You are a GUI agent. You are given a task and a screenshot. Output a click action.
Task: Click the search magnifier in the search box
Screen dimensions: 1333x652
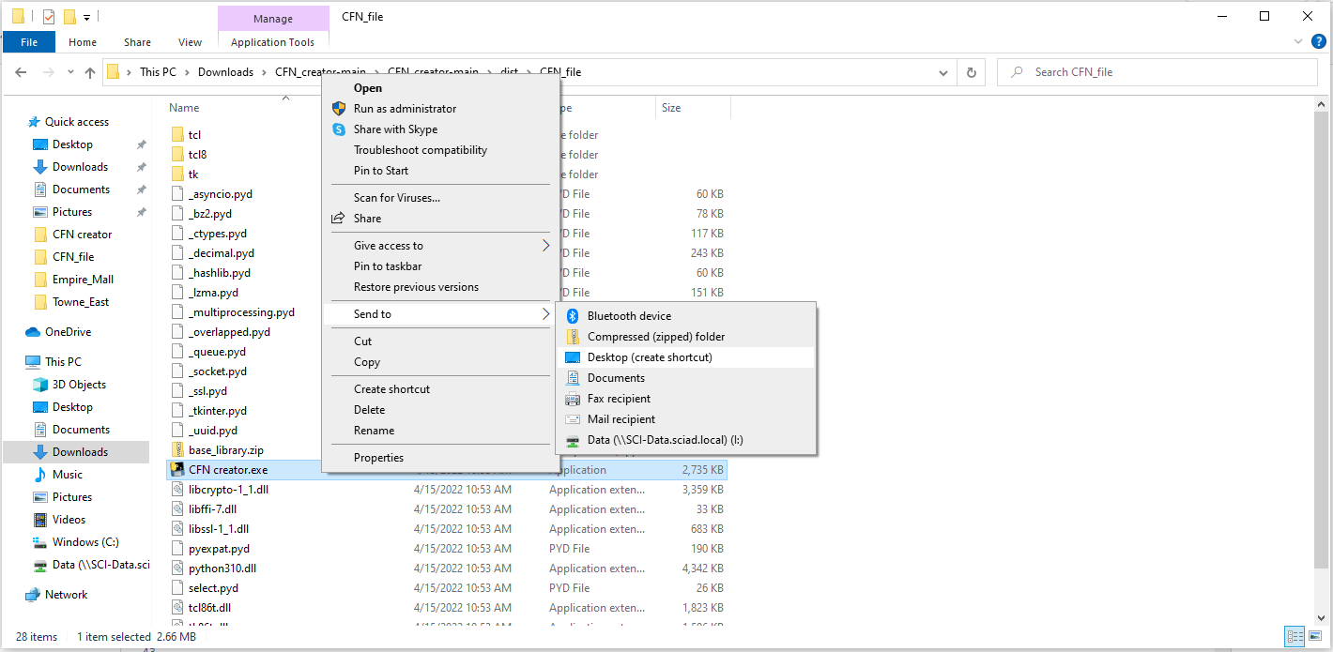pyautogui.click(x=1017, y=71)
